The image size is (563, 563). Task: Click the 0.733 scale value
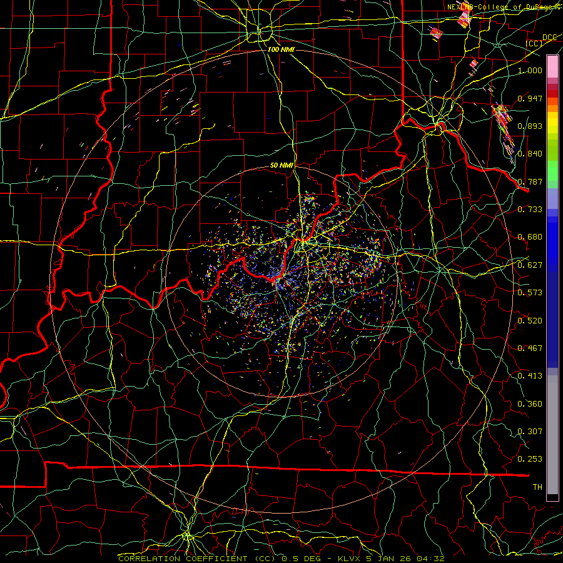pos(530,210)
